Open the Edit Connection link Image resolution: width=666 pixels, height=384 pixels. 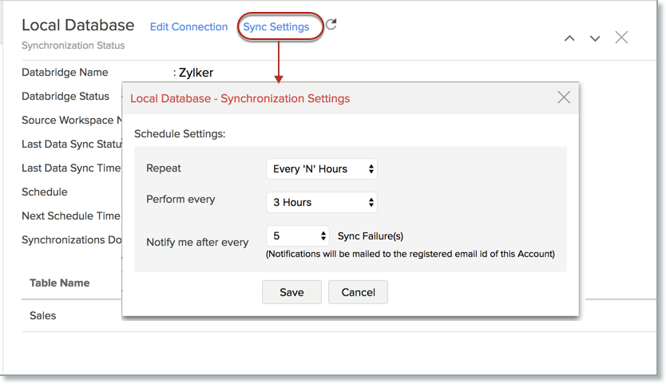[x=188, y=27]
